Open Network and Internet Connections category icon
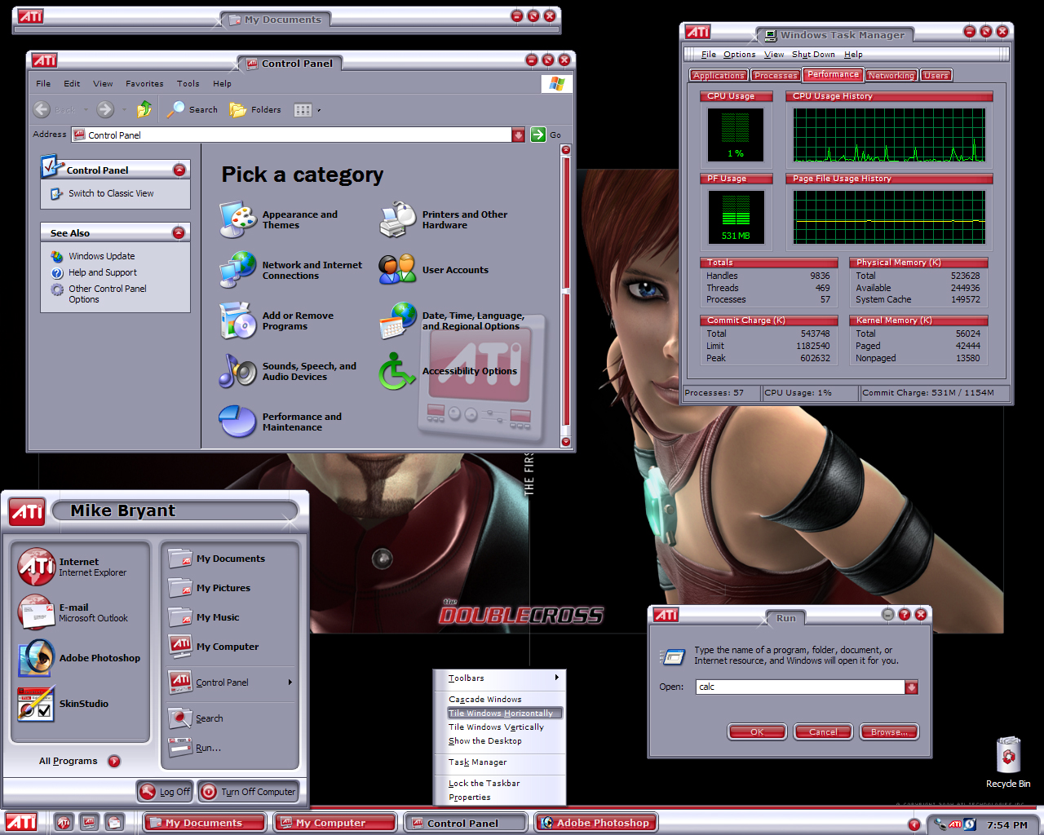 [x=238, y=270]
